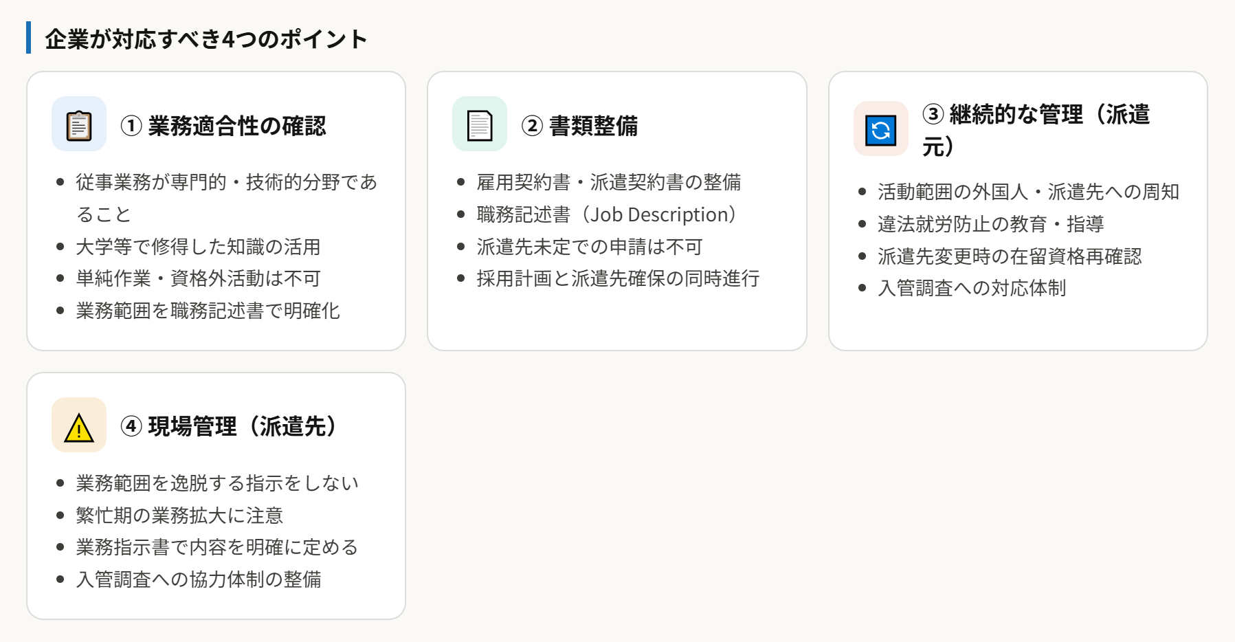Click the heading ① 業務適合性の確認

click(x=223, y=126)
